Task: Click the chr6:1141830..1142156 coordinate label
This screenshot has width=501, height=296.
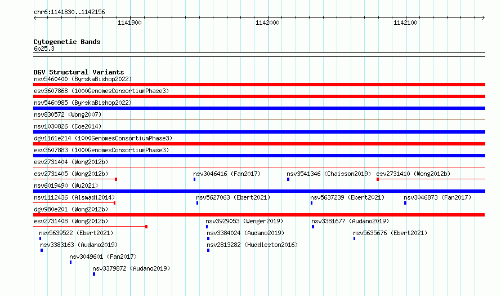Action: (x=69, y=12)
